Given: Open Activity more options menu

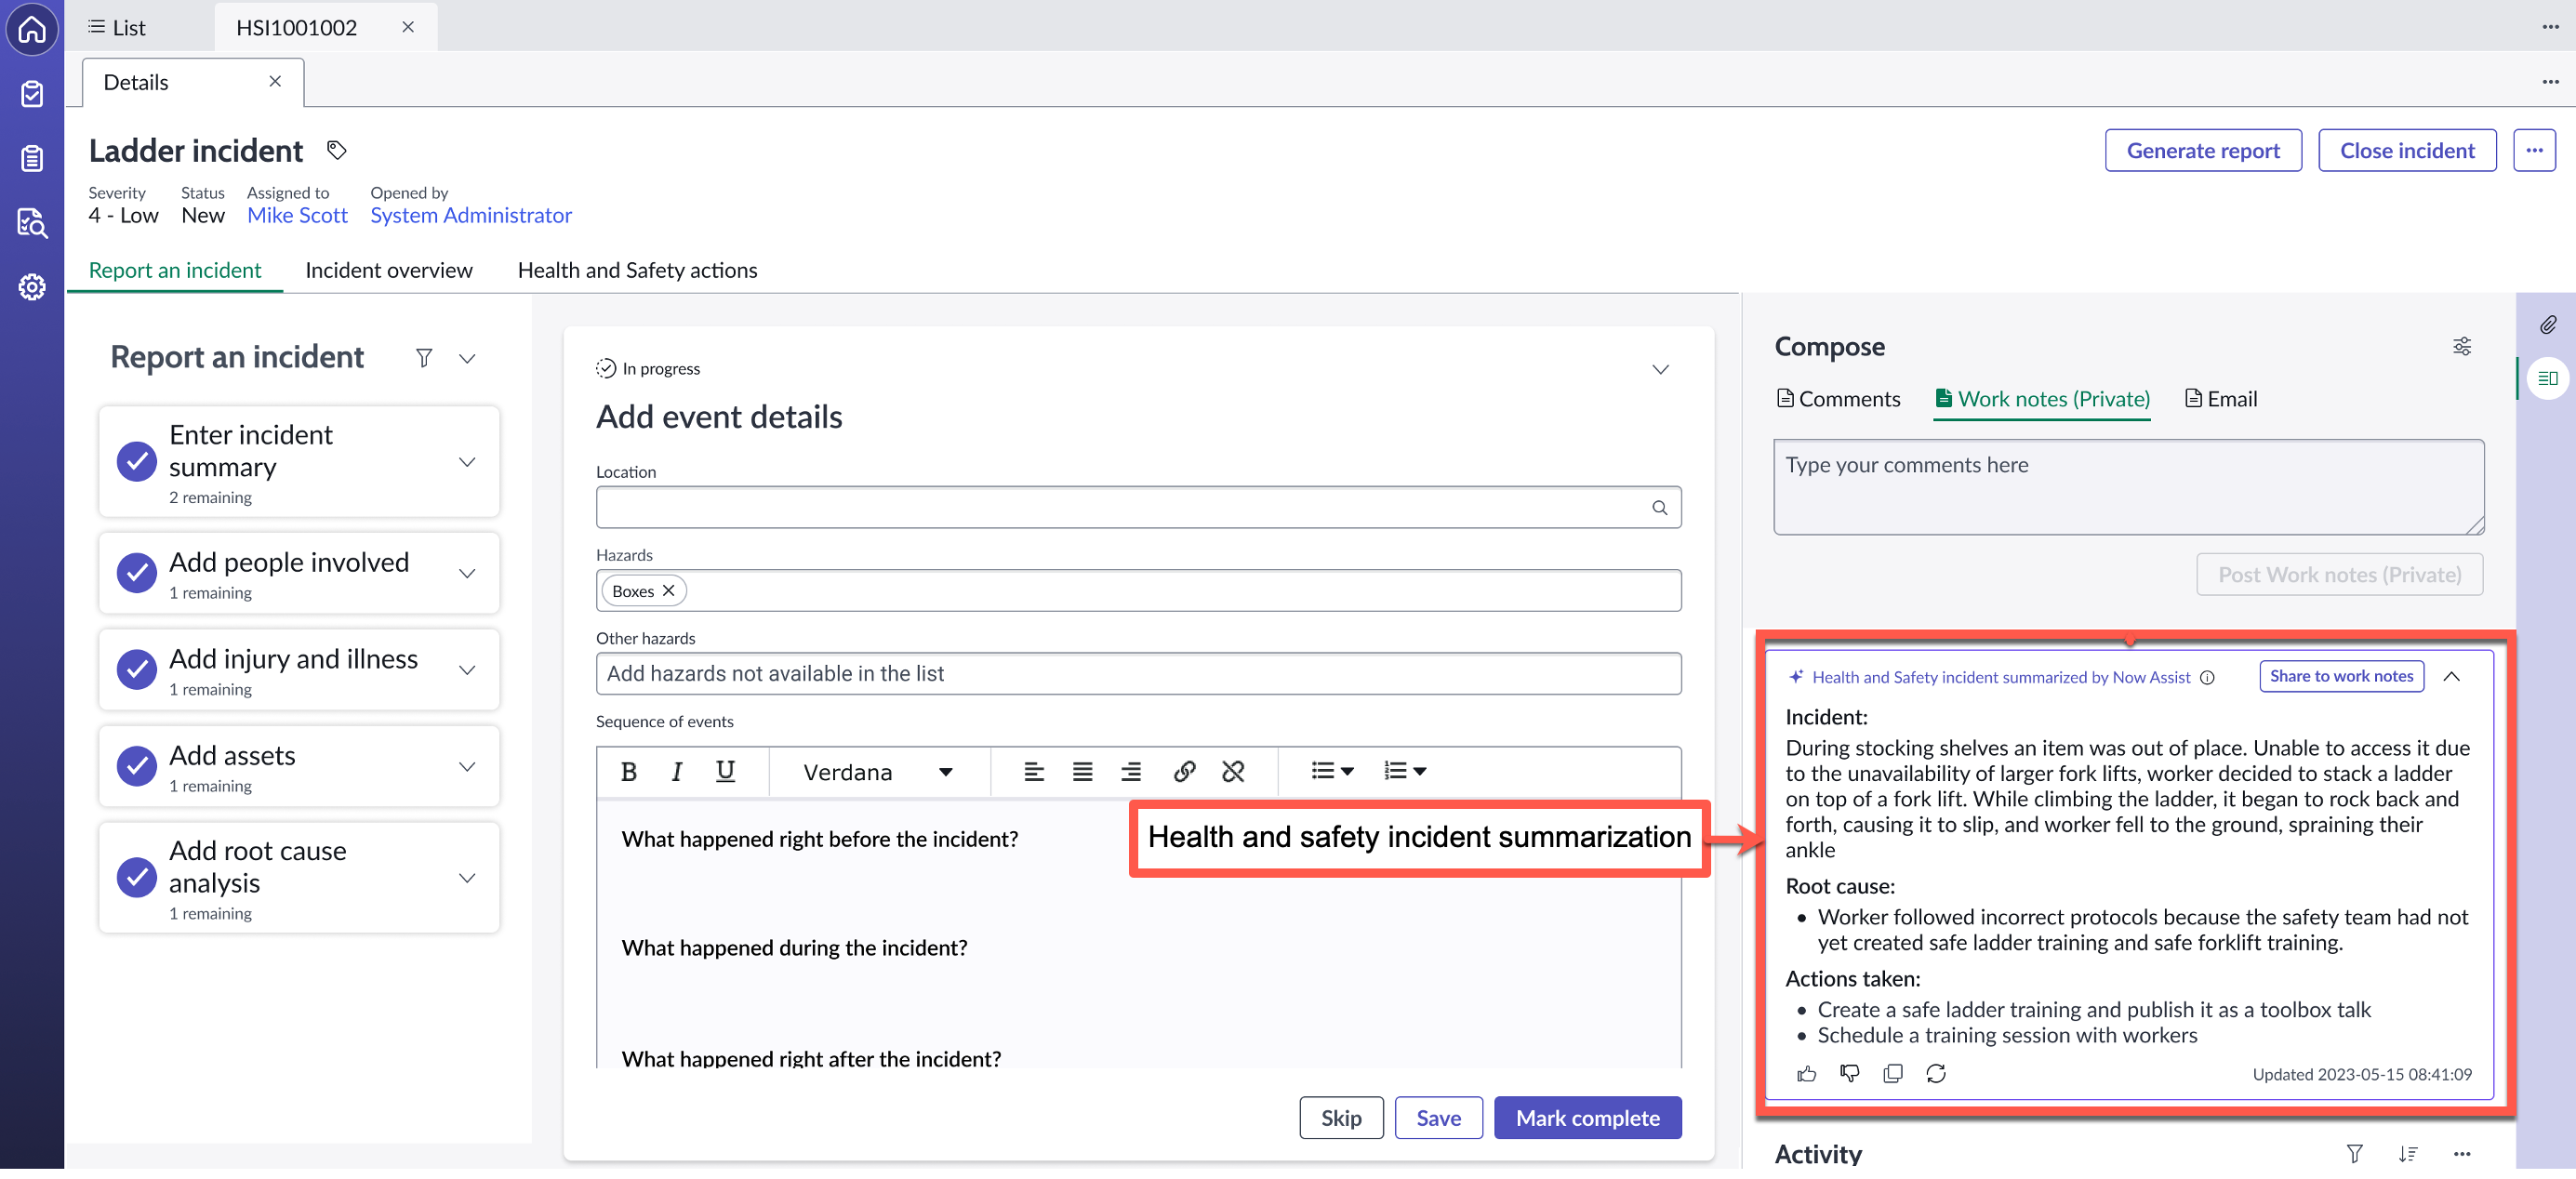Looking at the screenshot, I should [x=2462, y=1153].
